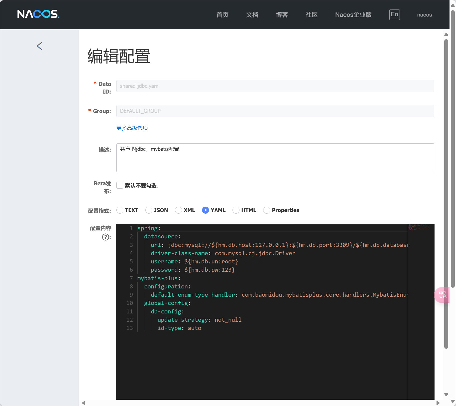Visit the 社区 community page
Image resolution: width=456 pixels, height=406 pixels.
point(311,15)
